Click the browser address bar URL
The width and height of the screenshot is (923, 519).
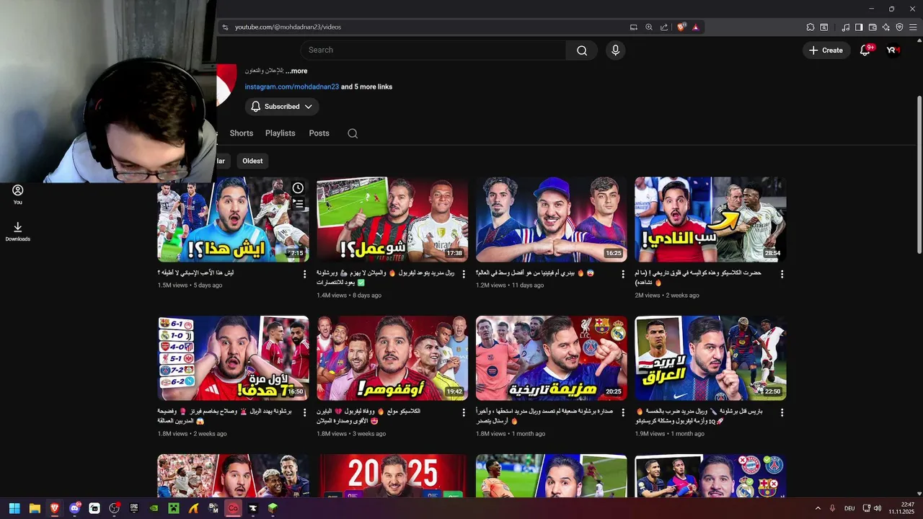coord(288,27)
